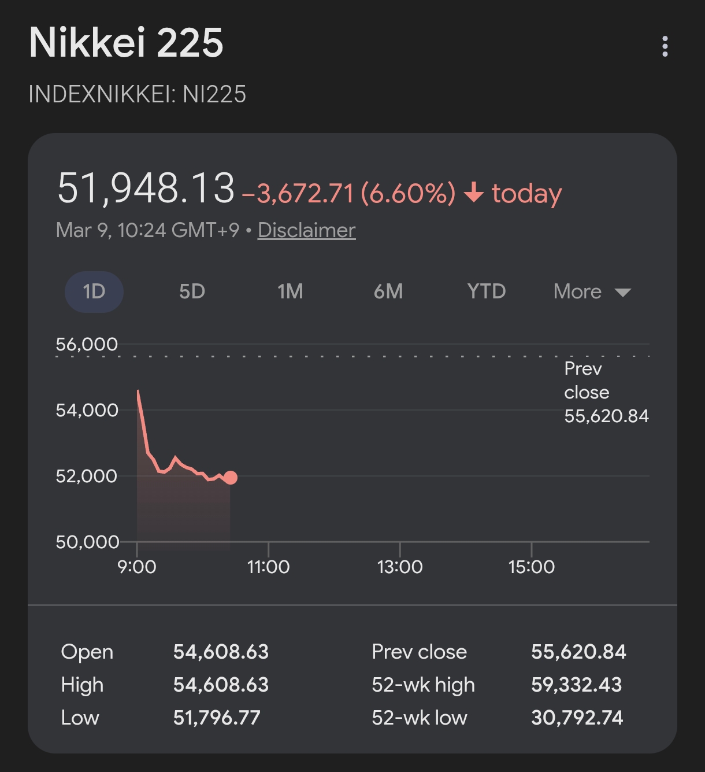Click the 52-wk low value 30,792.74
Screen dimensions: 705x772
pyautogui.click(x=577, y=718)
